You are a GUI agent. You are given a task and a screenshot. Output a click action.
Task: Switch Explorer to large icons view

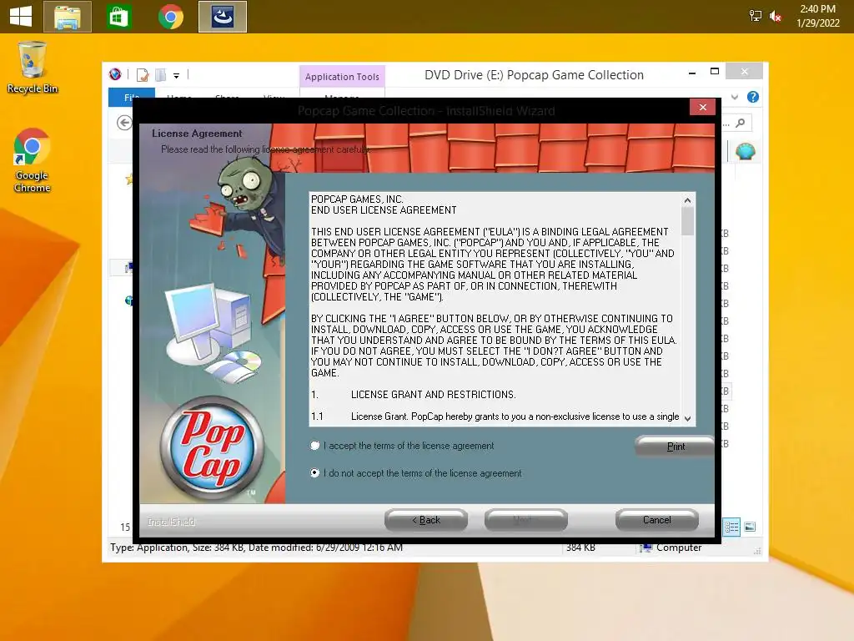point(750,527)
